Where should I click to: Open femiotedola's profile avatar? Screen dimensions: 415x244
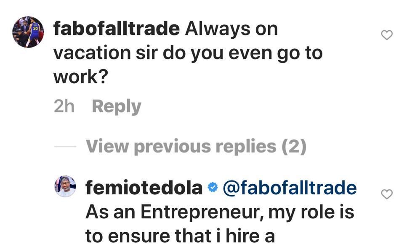pos(65,186)
